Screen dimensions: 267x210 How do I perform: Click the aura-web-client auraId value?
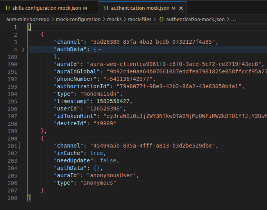pos(174,64)
